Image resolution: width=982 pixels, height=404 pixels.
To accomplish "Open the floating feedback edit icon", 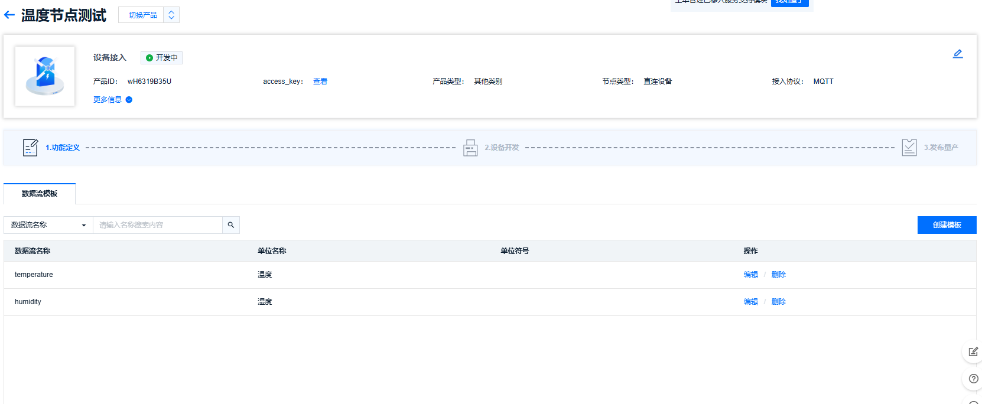I will click(x=973, y=352).
